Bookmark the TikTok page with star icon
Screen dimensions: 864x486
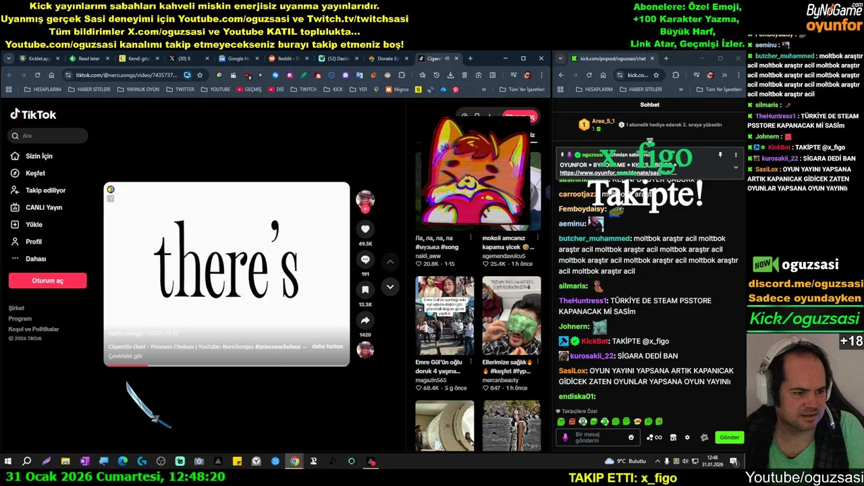pos(200,75)
